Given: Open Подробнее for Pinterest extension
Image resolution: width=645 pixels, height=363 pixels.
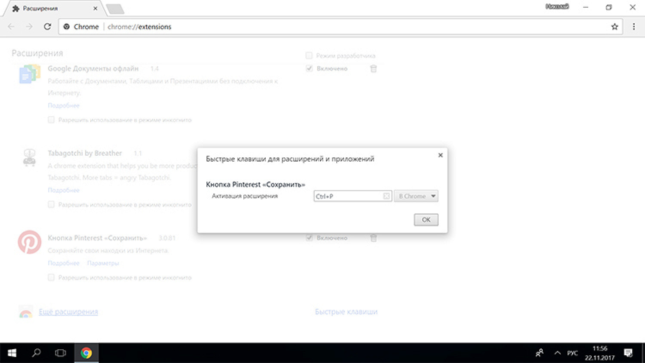Looking at the screenshot, I should [x=64, y=263].
